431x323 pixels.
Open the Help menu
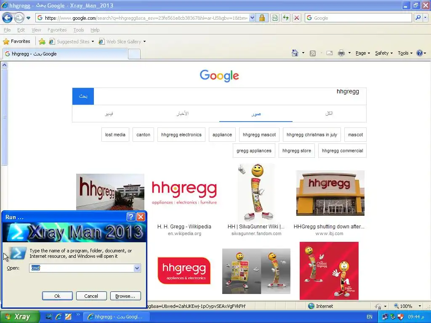point(95,30)
